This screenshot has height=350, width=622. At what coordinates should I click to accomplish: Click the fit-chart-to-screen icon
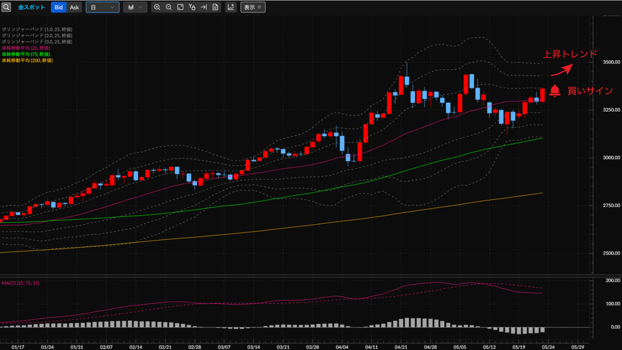click(x=180, y=7)
